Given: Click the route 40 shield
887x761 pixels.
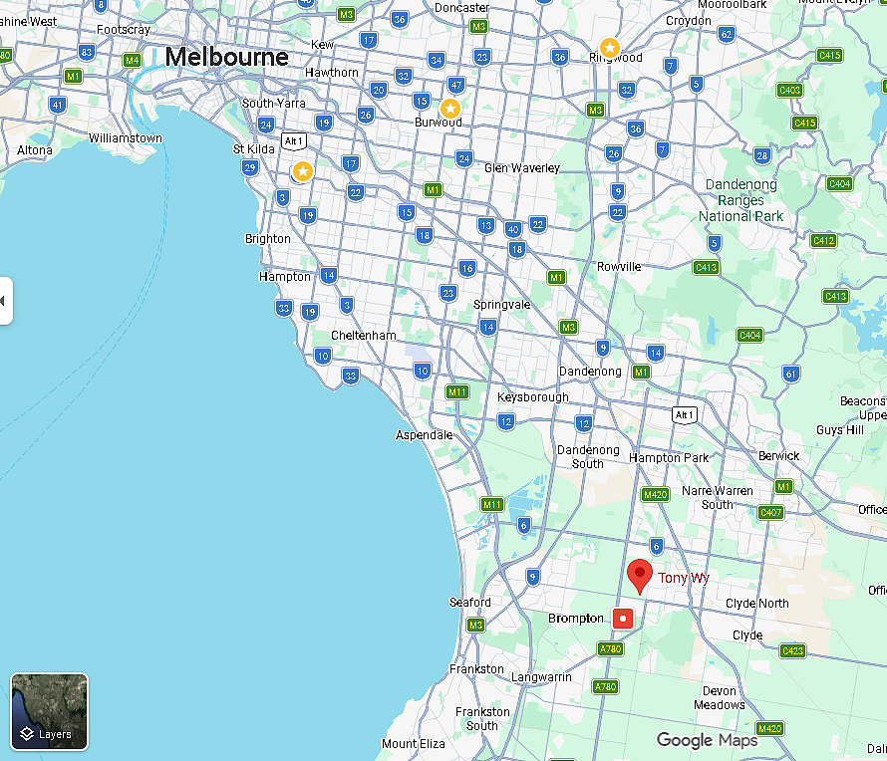Looking at the screenshot, I should [513, 229].
